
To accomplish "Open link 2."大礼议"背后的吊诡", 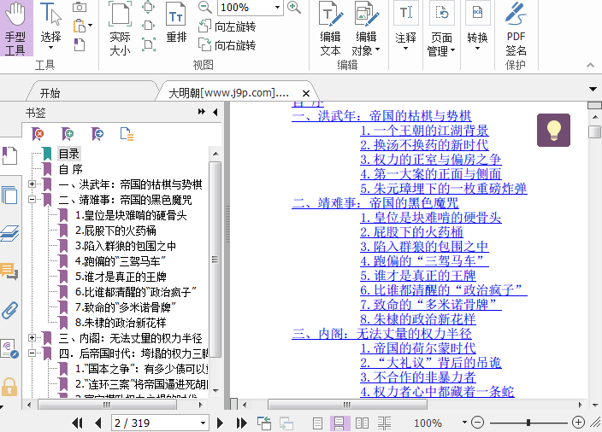I will tap(431, 363).
